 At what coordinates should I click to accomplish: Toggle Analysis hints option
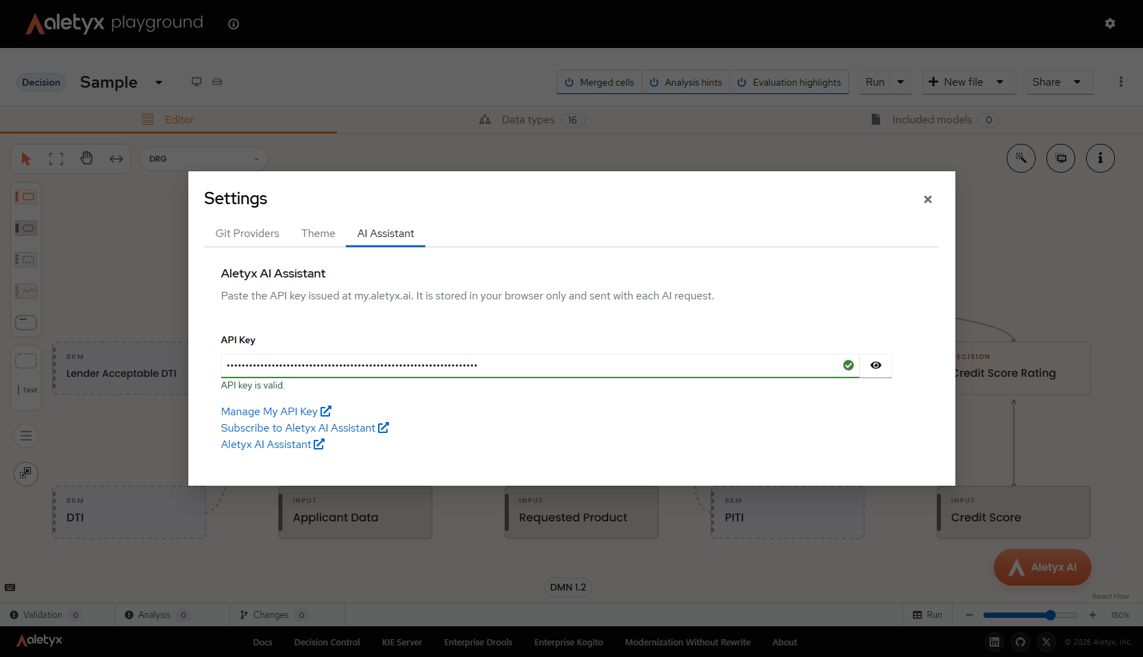pos(686,82)
